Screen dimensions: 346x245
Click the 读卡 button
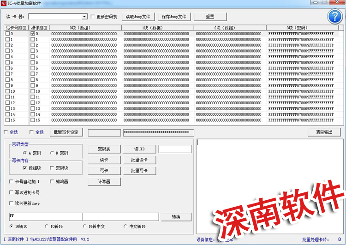(104, 160)
